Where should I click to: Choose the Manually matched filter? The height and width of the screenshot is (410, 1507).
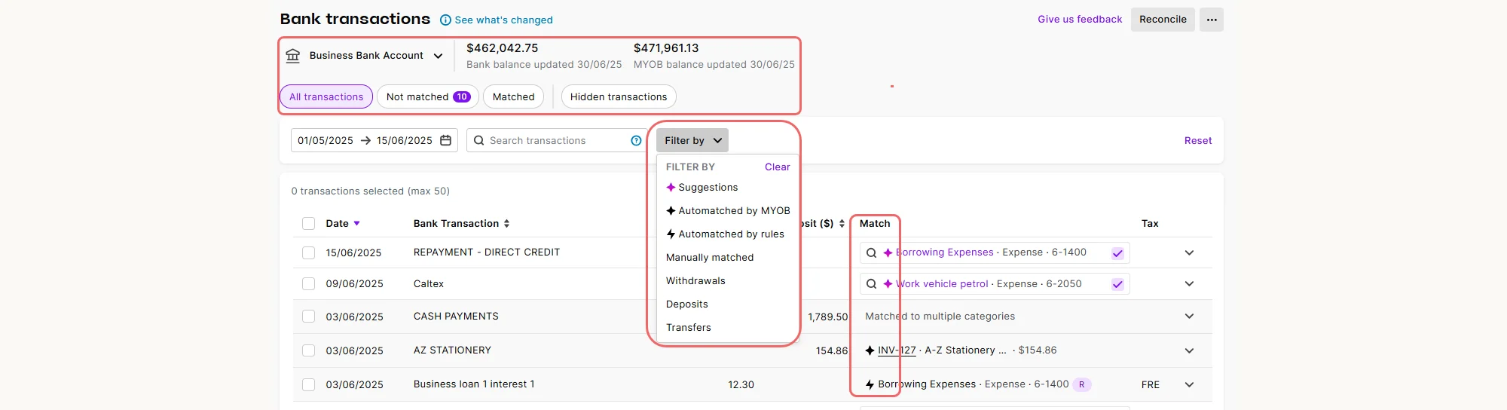point(710,258)
